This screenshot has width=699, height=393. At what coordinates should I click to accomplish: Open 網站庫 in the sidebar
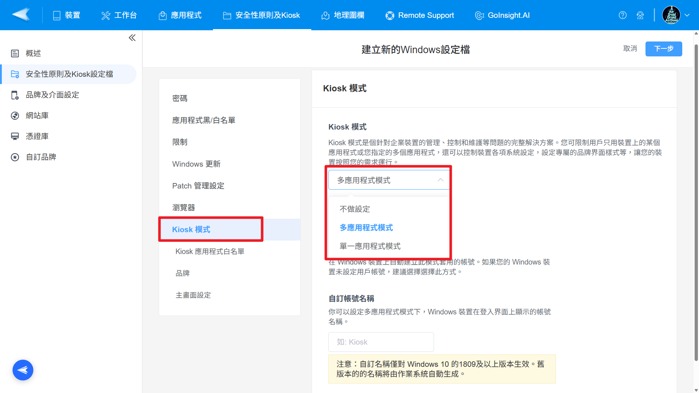tap(37, 116)
